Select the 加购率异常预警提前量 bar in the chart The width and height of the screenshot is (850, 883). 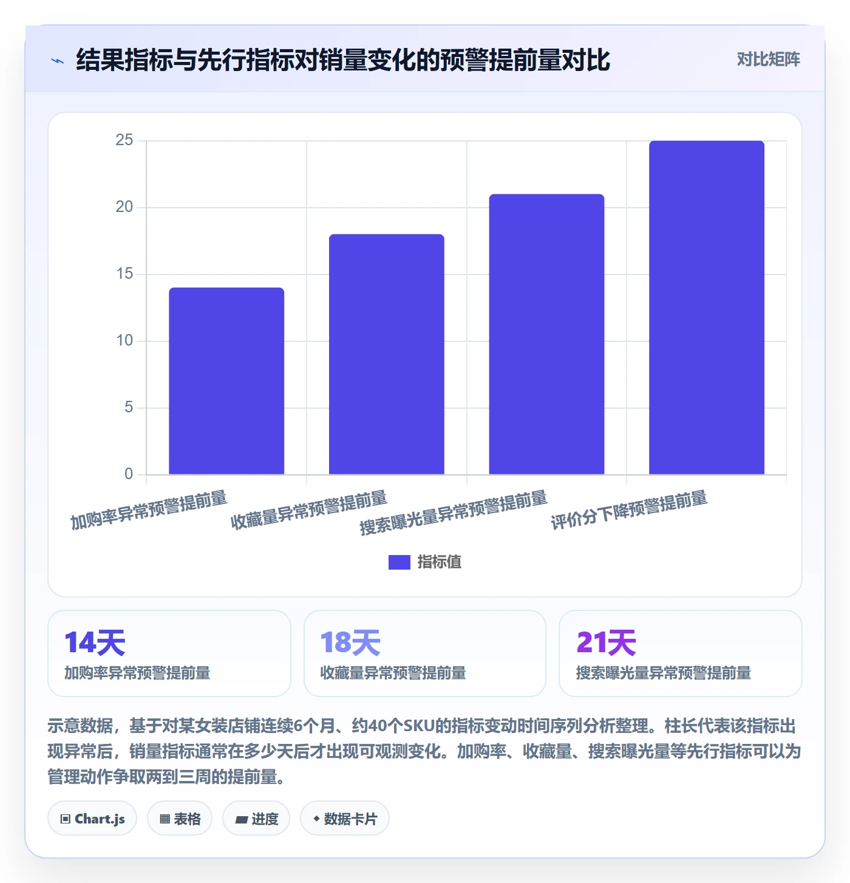(x=226, y=381)
